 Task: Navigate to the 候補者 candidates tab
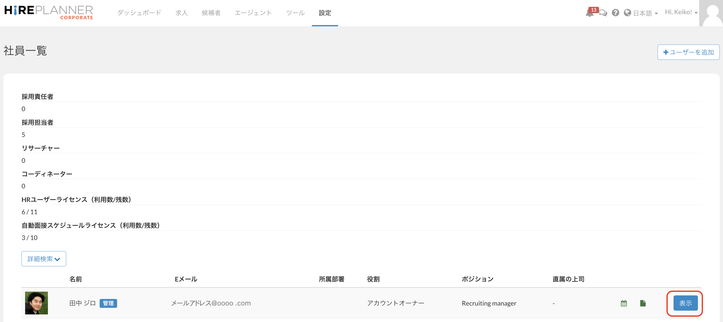click(211, 13)
